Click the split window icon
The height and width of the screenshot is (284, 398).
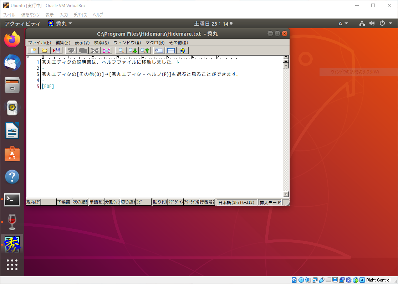[x=171, y=51]
